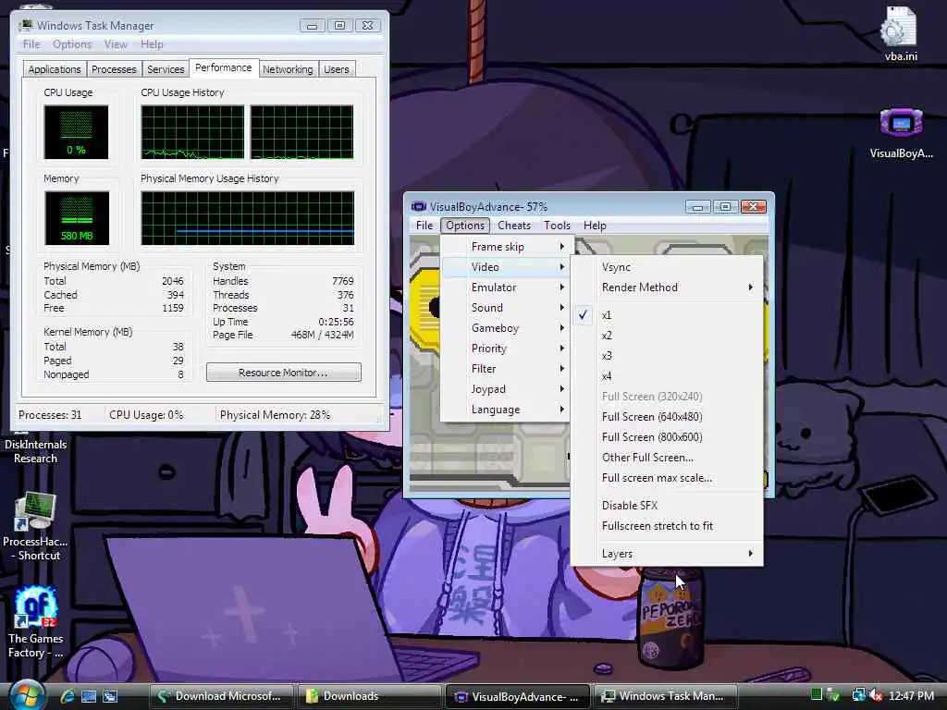Click the VisualBoyAdvance title bar icon
Viewport: 947px width, 710px height.
[x=419, y=206]
